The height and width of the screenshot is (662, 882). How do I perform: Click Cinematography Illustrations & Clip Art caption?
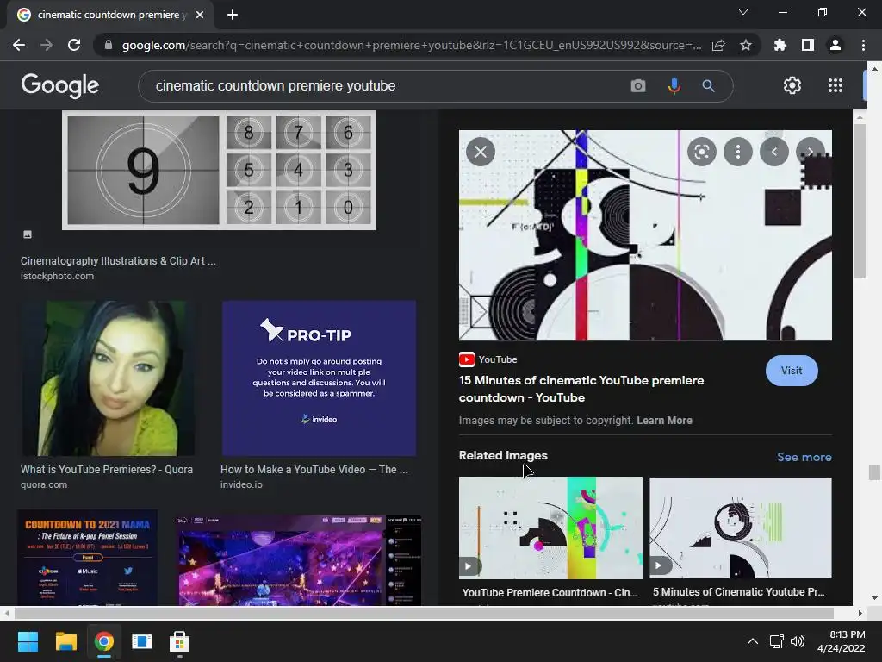coord(118,261)
